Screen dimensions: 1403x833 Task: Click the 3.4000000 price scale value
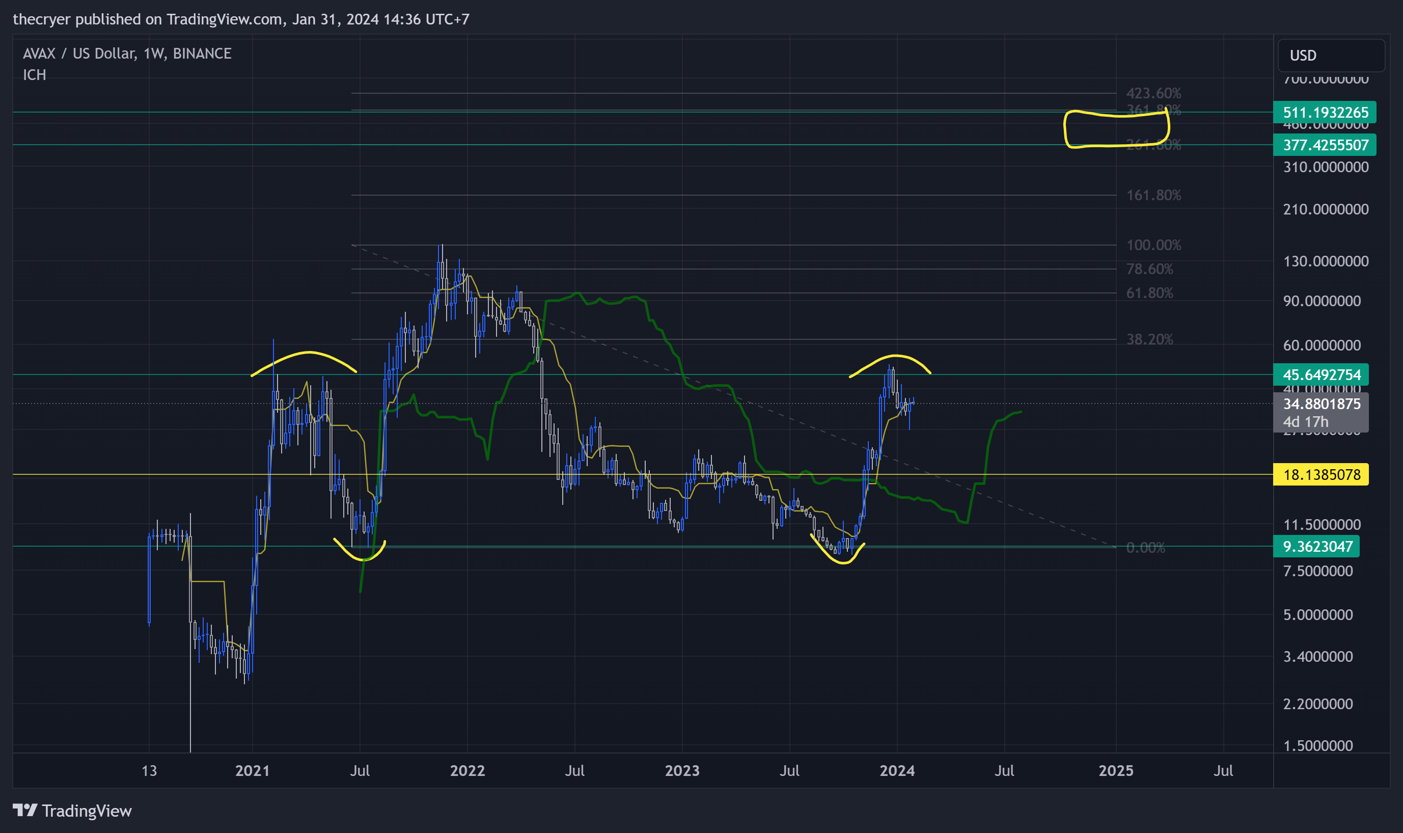(1318, 656)
